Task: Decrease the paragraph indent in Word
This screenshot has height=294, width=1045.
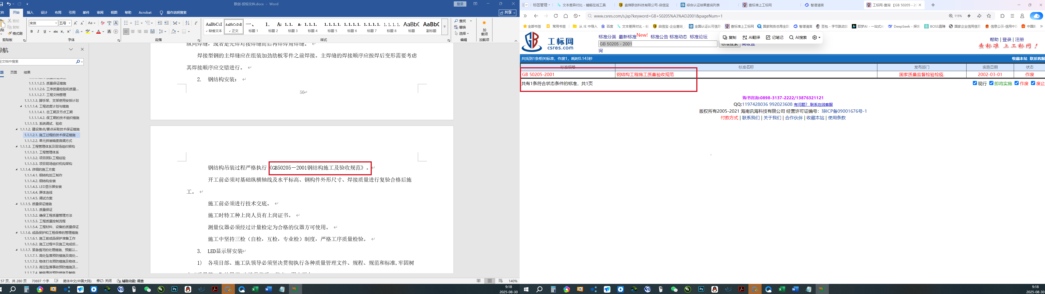Action: pos(160,23)
